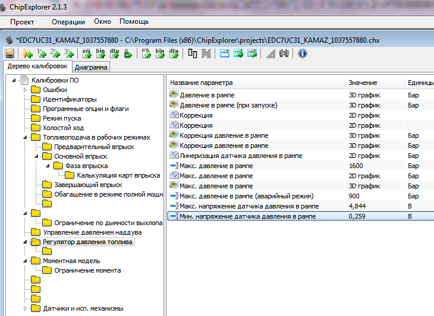Click the binoculars search icon

(x=284, y=53)
